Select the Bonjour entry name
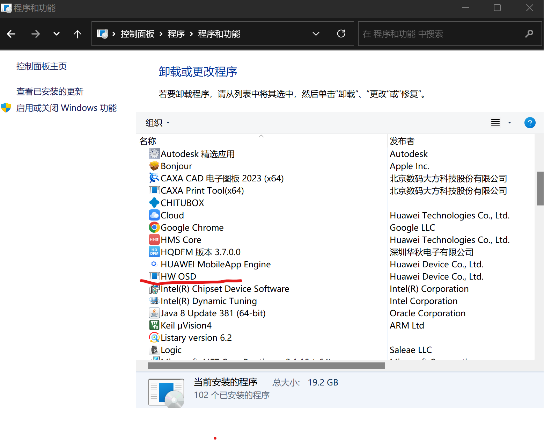The height and width of the screenshot is (440, 544). (176, 166)
